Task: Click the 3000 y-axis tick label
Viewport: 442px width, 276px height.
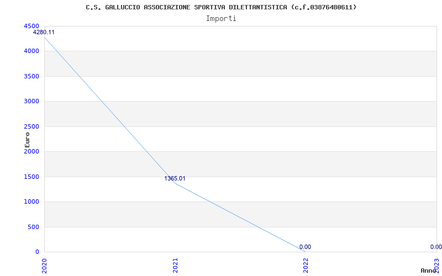Action: pyautogui.click(x=31, y=102)
